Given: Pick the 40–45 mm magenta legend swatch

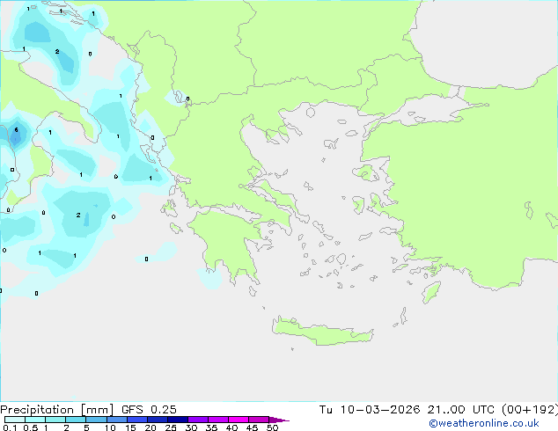Looking at the screenshot, I should point(239,420).
